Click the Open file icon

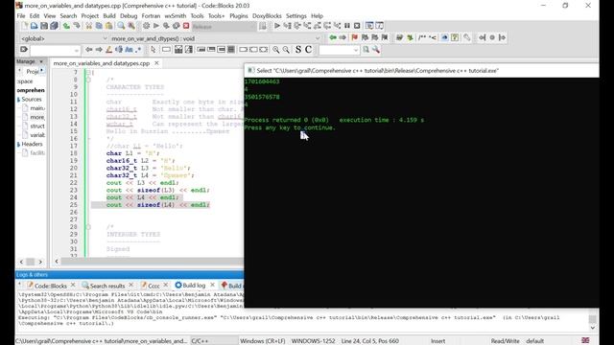(x=35, y=26)
